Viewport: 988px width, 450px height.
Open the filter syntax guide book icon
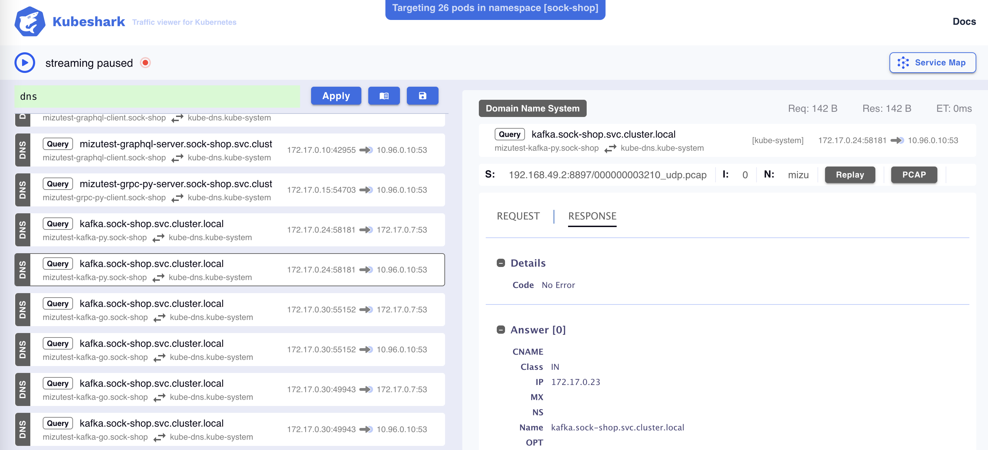pyautogui.click(x=384, y=96)
